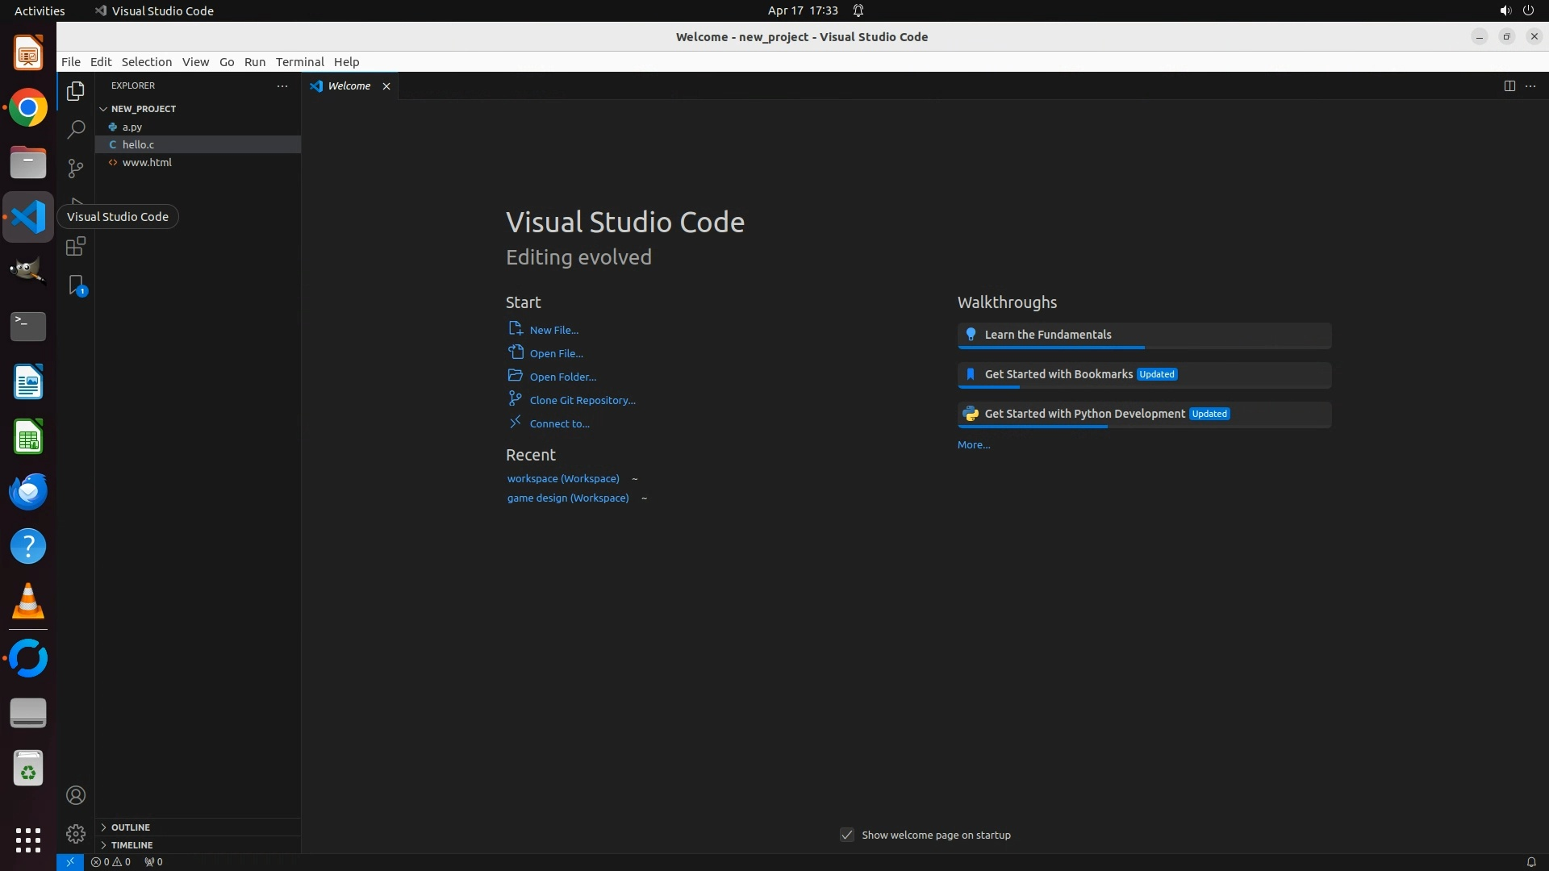Open the Manage gear icon

pyautogui.click(x=76, y=833)
